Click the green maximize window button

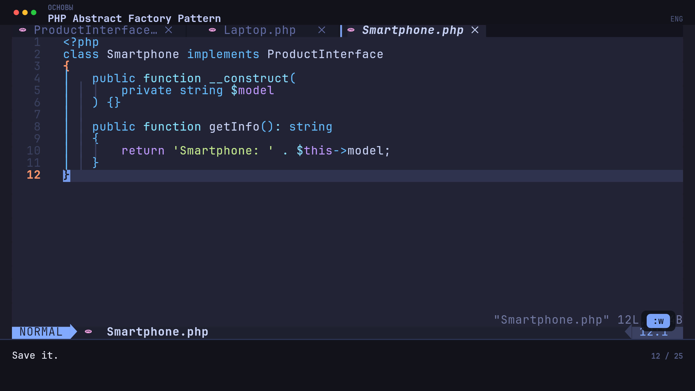pyautogui.click(x=34, y=12)
